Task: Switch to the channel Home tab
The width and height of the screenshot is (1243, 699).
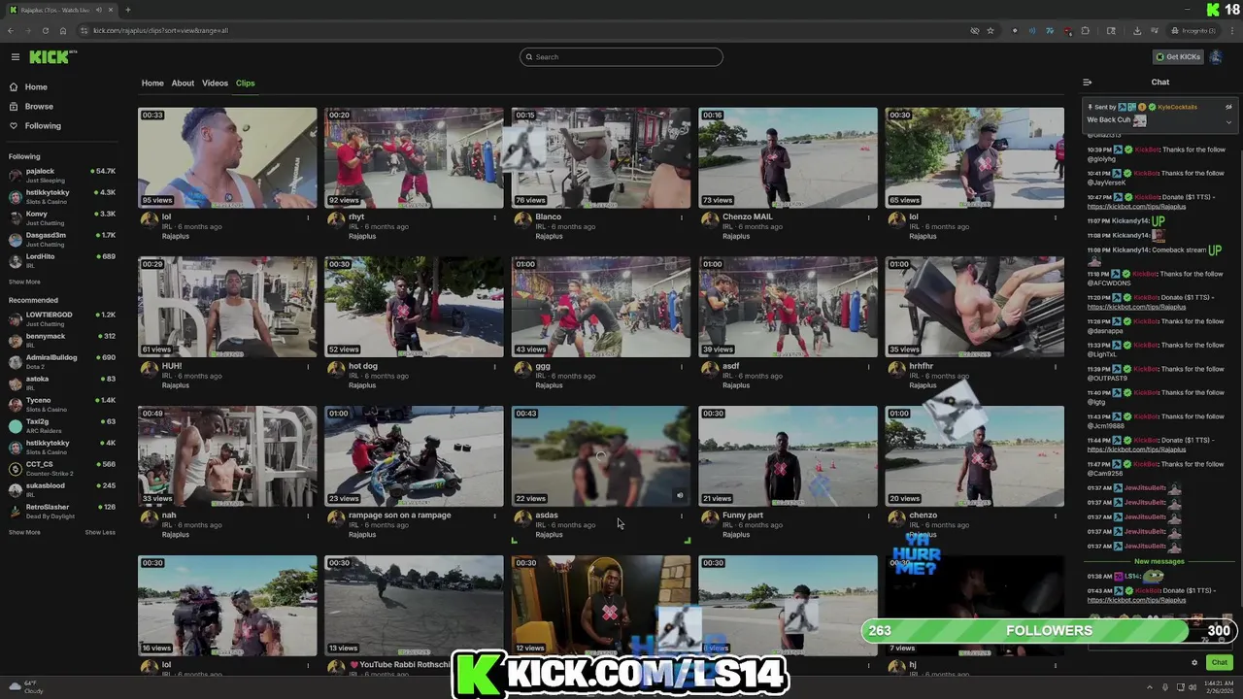Action: tap(152, 83)
